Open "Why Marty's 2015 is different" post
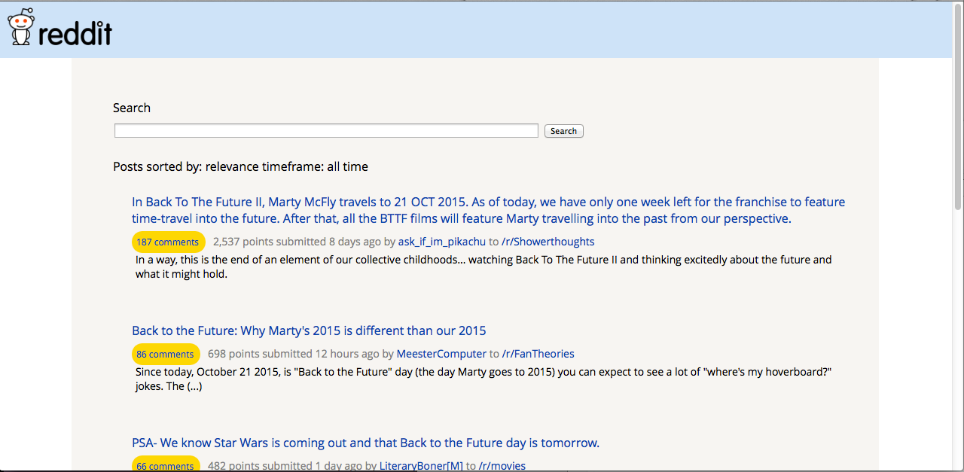This screenshot has width=964, height=472. coord(309,330)
